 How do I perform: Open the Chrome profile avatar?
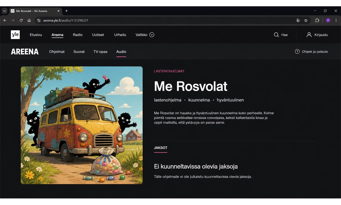(x=328, y=20)
